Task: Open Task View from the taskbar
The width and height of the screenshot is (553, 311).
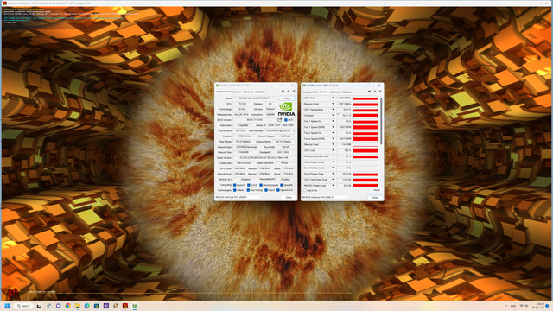Action: click(39, 306)
